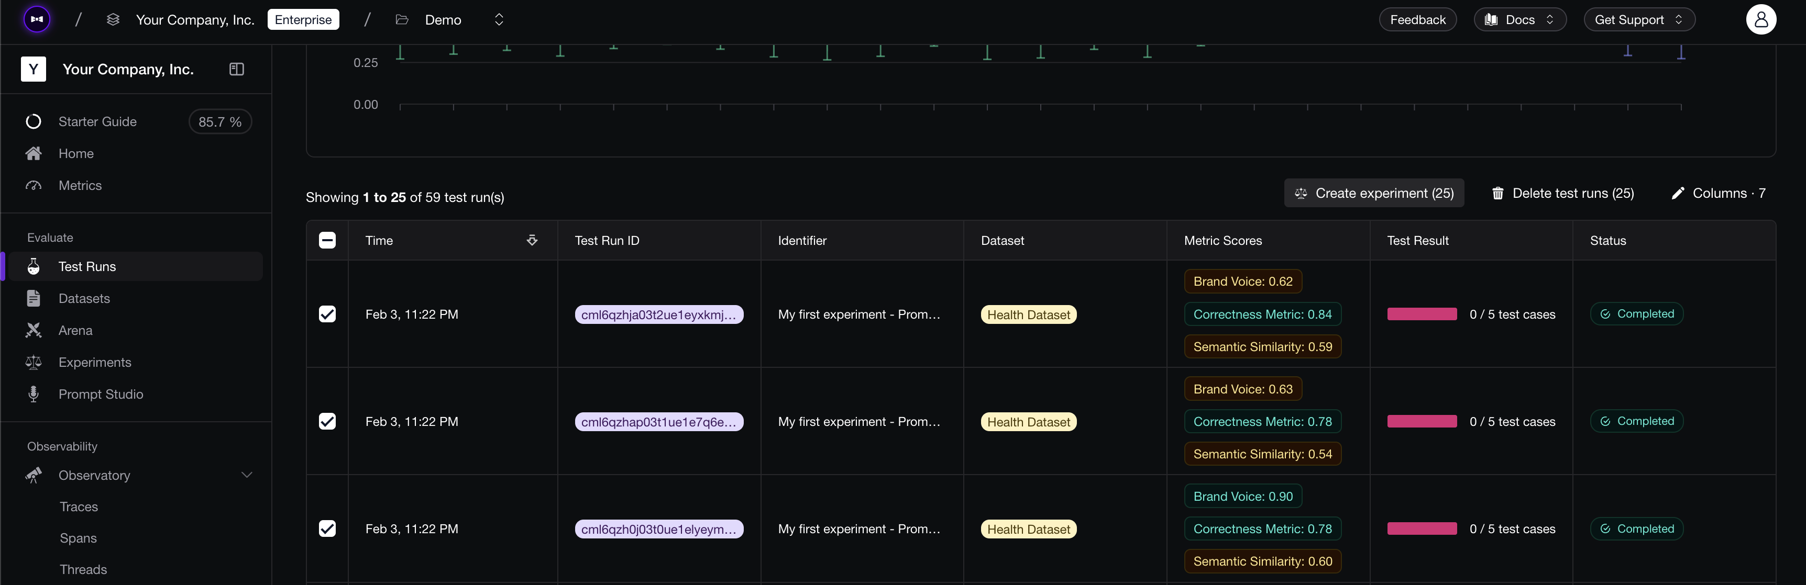Image resolution: width=1806 pixels, height=585 pixels.
Task: Click the Starter Guide progress circle icon
Action: 34,122
